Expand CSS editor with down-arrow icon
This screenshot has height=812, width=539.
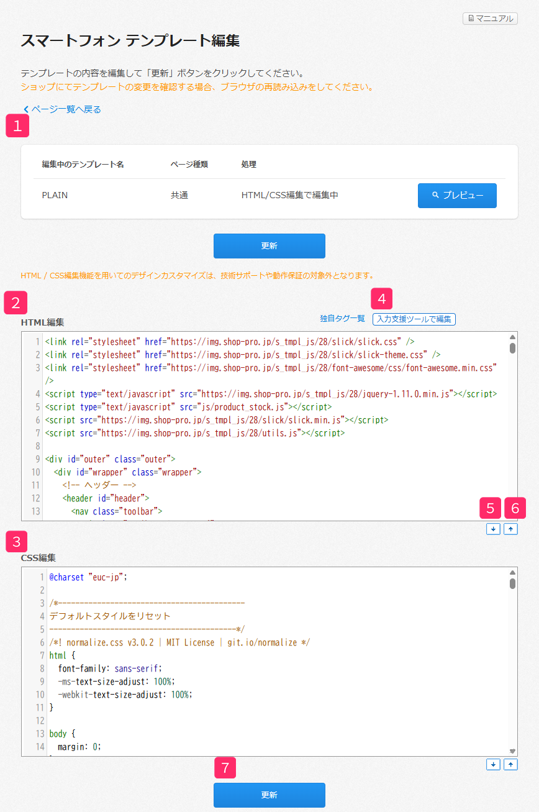(x=493, y=764)
